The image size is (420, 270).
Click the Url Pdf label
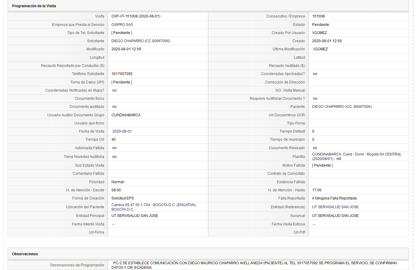(x=299, y=232)
